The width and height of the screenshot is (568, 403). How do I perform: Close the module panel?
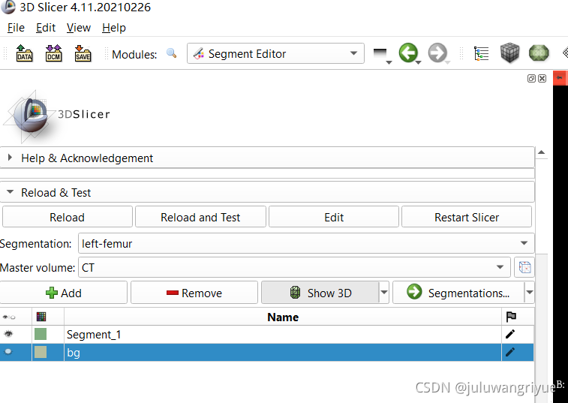pyautogui.click(x=542, y=78)
